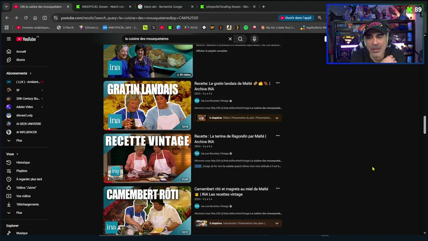Open the YouTube guide hamburger menu
The height and width of the screenshot is (241, 428).
click(x=9, y=39)
